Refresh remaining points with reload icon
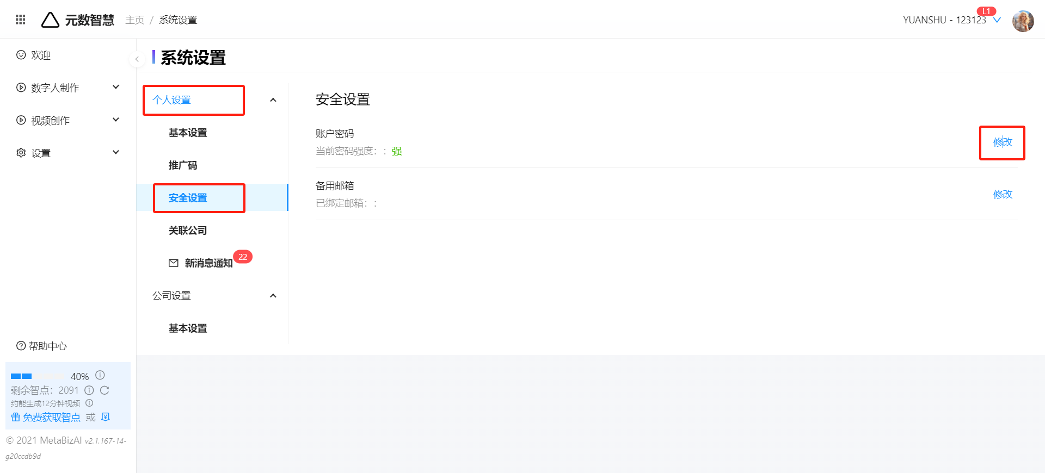 point(104,390)
